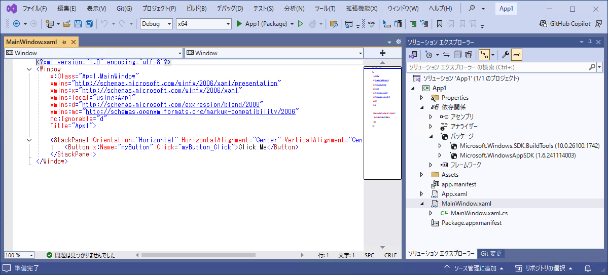Select the MainWindow.xaml editor tab
Viewport: 608px width, 275px height.
(32, 42)
